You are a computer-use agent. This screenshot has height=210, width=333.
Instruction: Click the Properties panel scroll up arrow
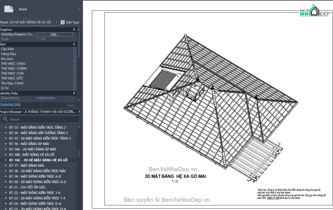[x=79, y=29]
